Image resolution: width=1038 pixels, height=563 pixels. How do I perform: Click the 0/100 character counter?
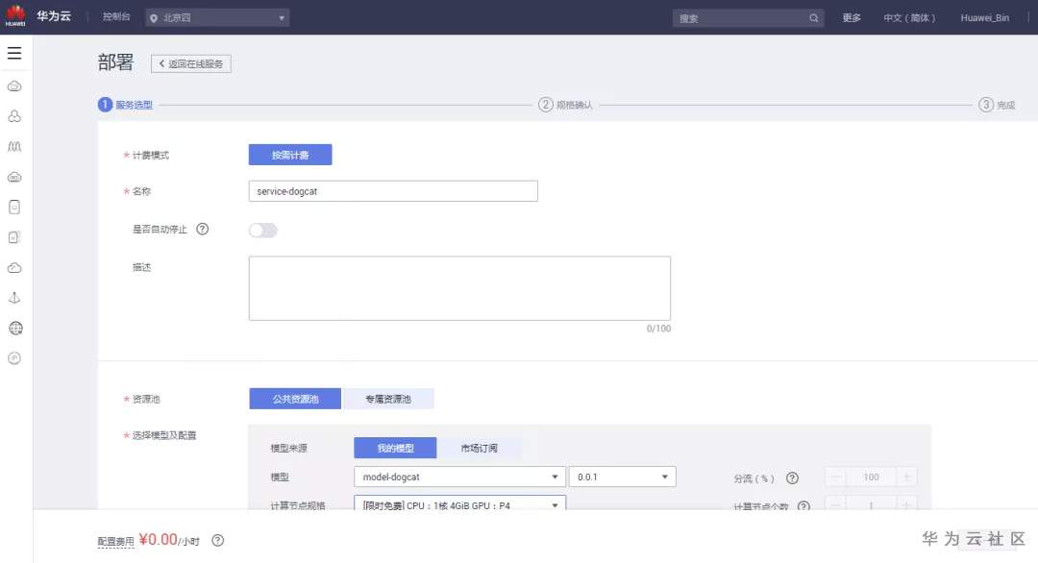point(658,329)
